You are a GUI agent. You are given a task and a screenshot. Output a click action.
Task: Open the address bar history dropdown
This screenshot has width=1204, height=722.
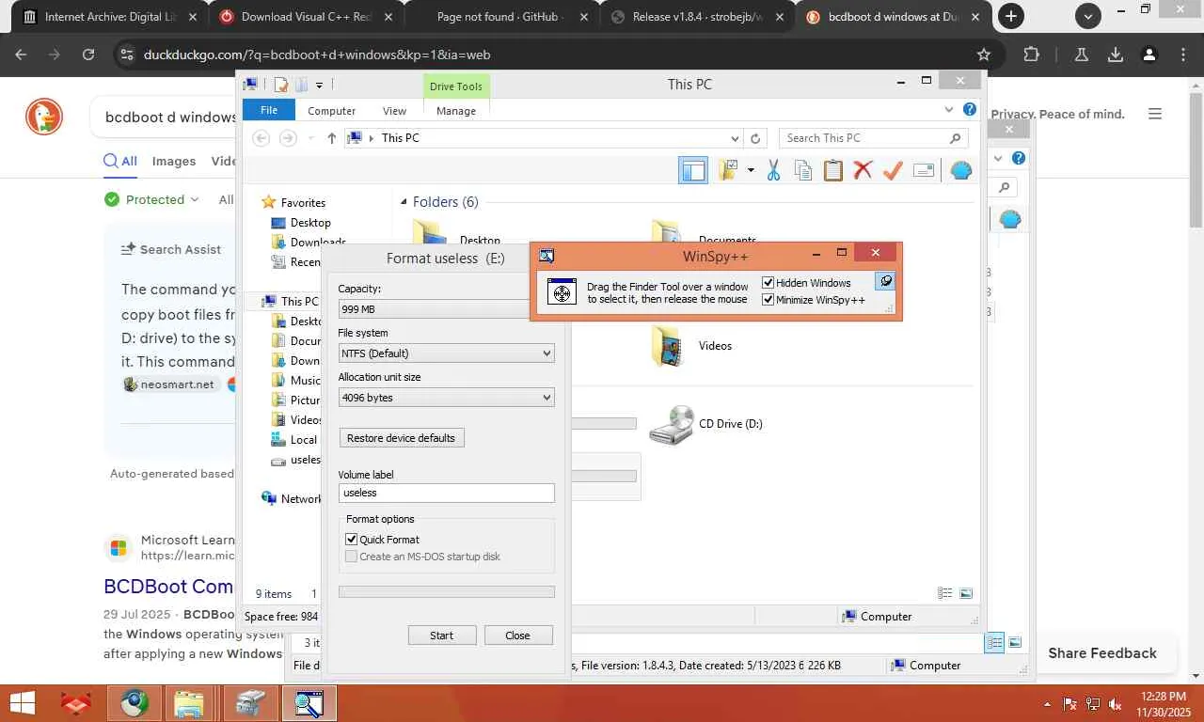click(x=735, y=138)
